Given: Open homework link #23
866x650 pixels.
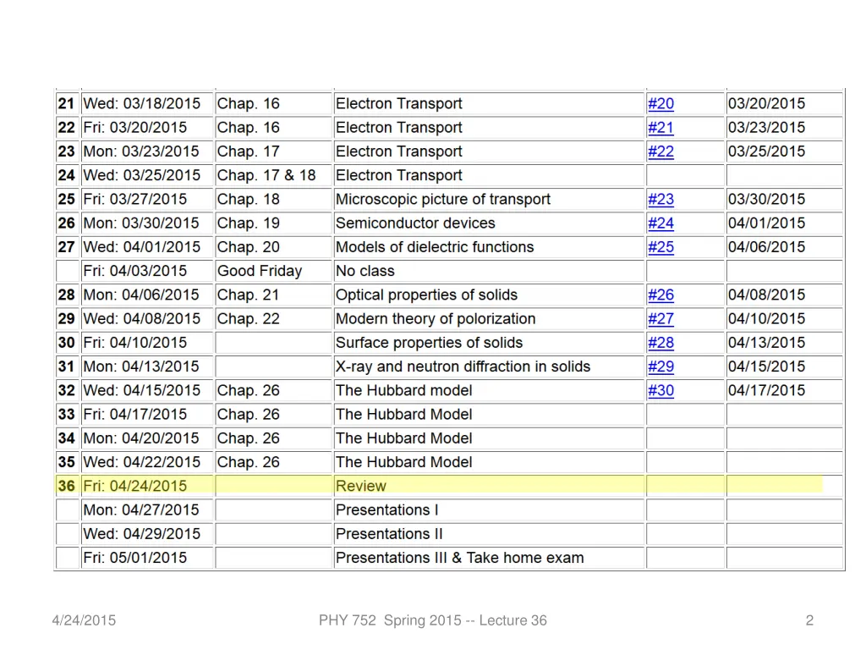Looking at the screenshot, I should click(x=660, y=200).
